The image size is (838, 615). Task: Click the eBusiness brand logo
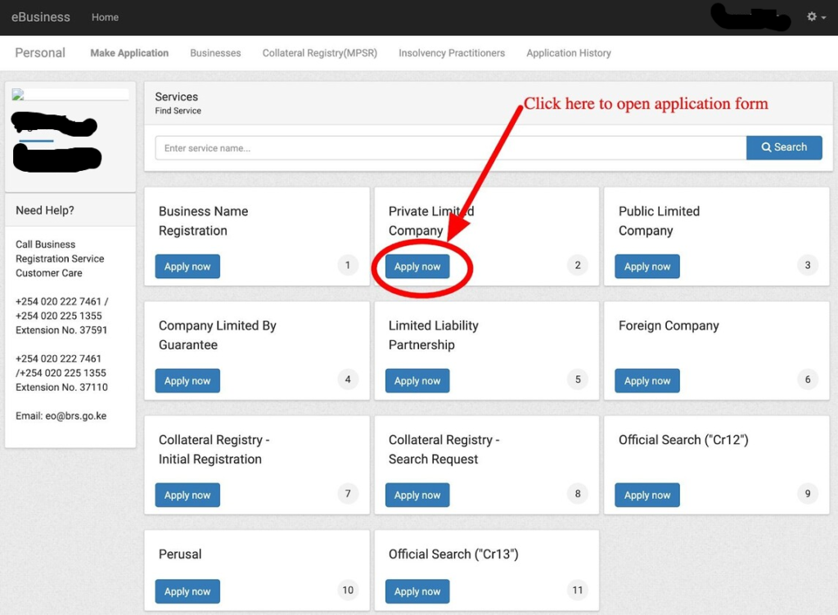[x=41, y=17]
